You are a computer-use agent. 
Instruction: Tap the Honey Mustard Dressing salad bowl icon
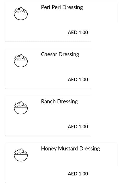tap(21, 155)
